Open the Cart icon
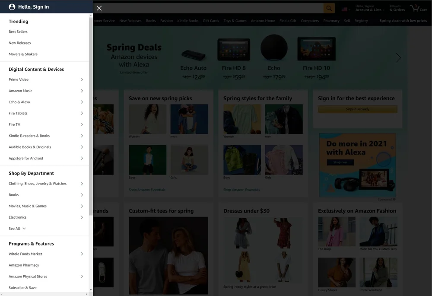432x296 pixels. 418,8
